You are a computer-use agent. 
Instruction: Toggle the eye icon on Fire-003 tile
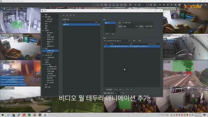pos(2,62)
